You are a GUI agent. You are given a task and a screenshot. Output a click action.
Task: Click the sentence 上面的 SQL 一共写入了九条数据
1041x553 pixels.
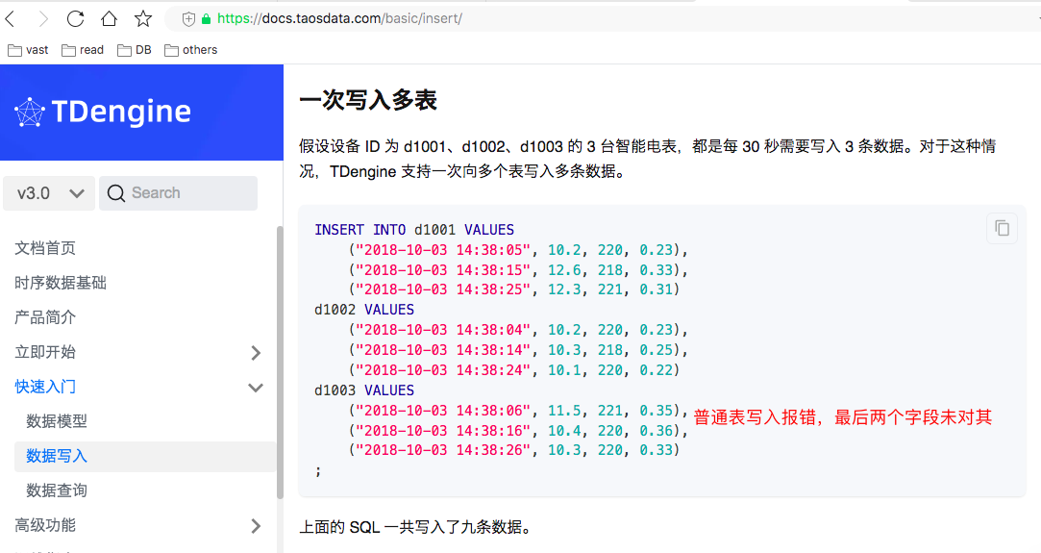[415, 527]
